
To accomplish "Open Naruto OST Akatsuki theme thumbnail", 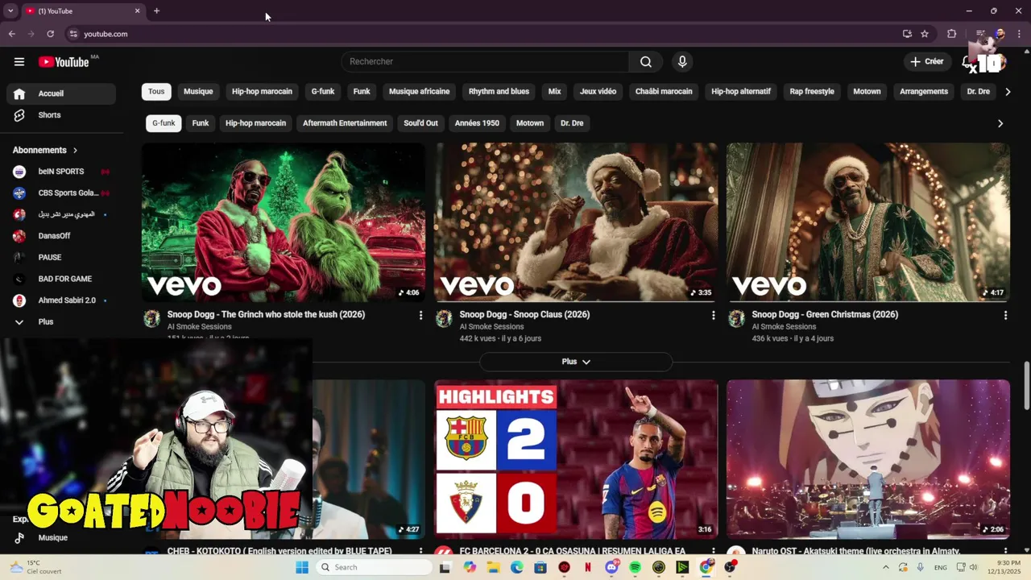I will click(868, 458).
